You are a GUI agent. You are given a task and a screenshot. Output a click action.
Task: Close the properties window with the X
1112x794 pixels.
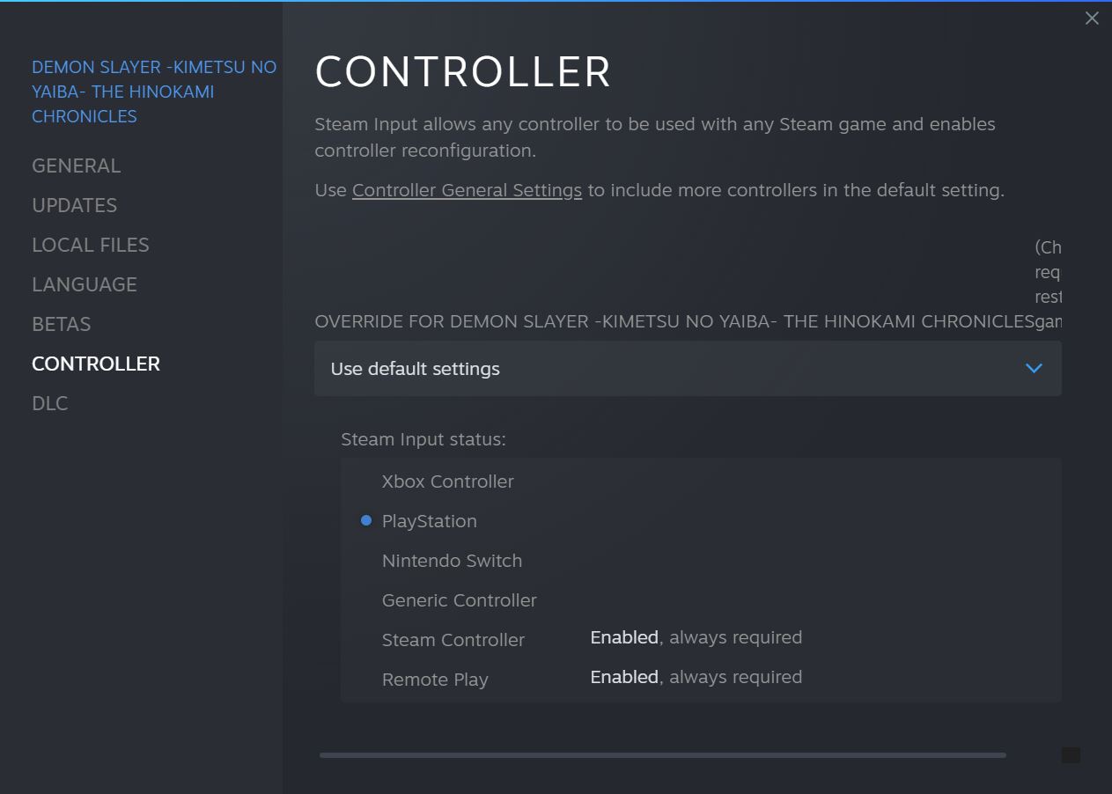(1092, 18)
